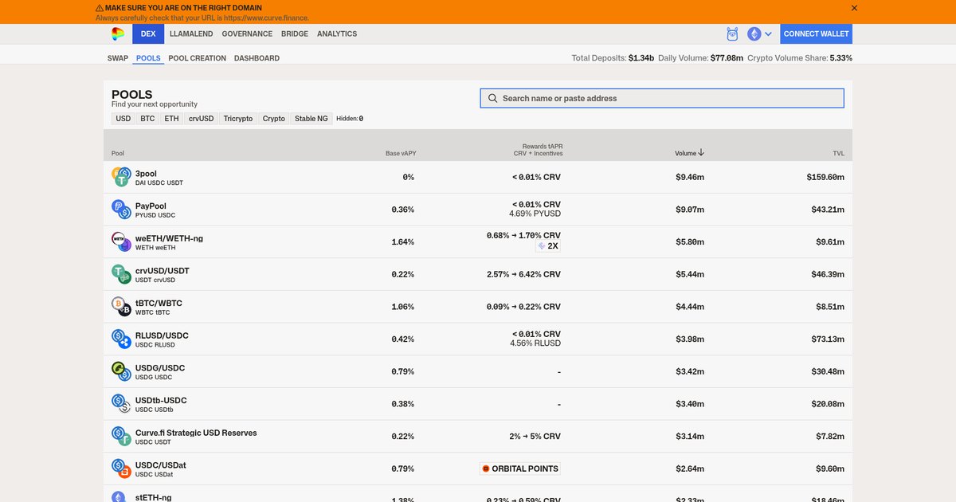Click the 2.57% → 6.42% CRV reward
956x502 pixels.
pos(523,274)
